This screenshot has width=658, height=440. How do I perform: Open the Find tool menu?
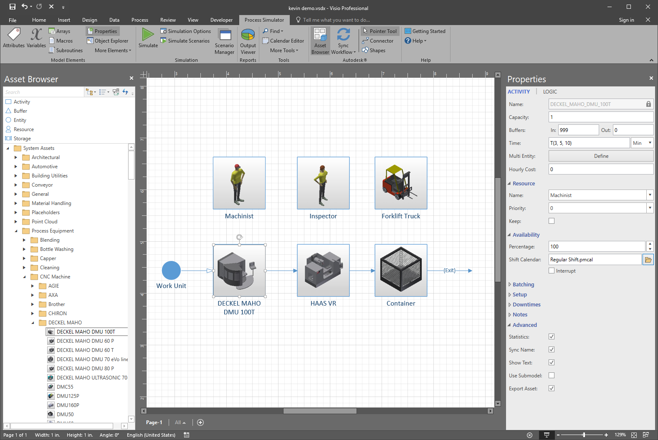pyautogui.click(x=273, y=31)
